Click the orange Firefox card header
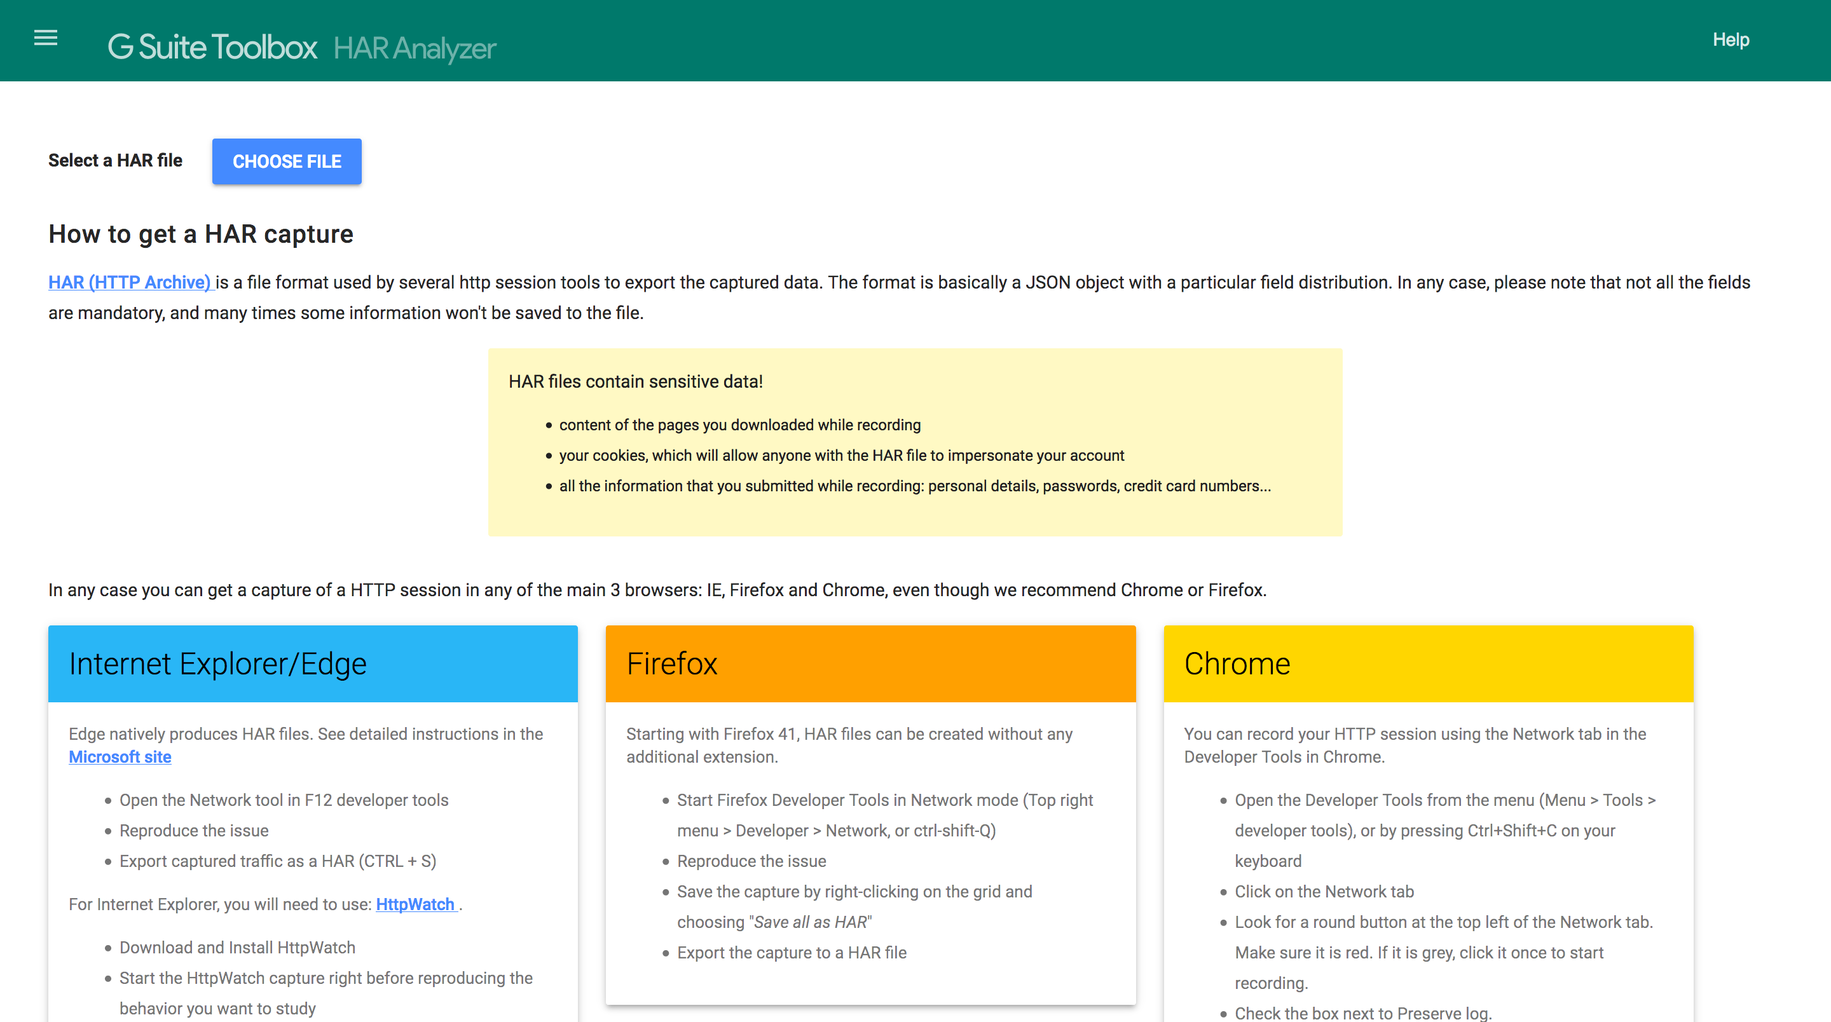 (870, 663)
